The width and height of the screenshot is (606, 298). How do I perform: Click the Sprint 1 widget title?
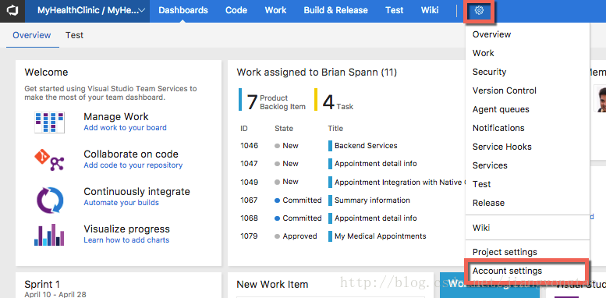click(x=42, y=285)
